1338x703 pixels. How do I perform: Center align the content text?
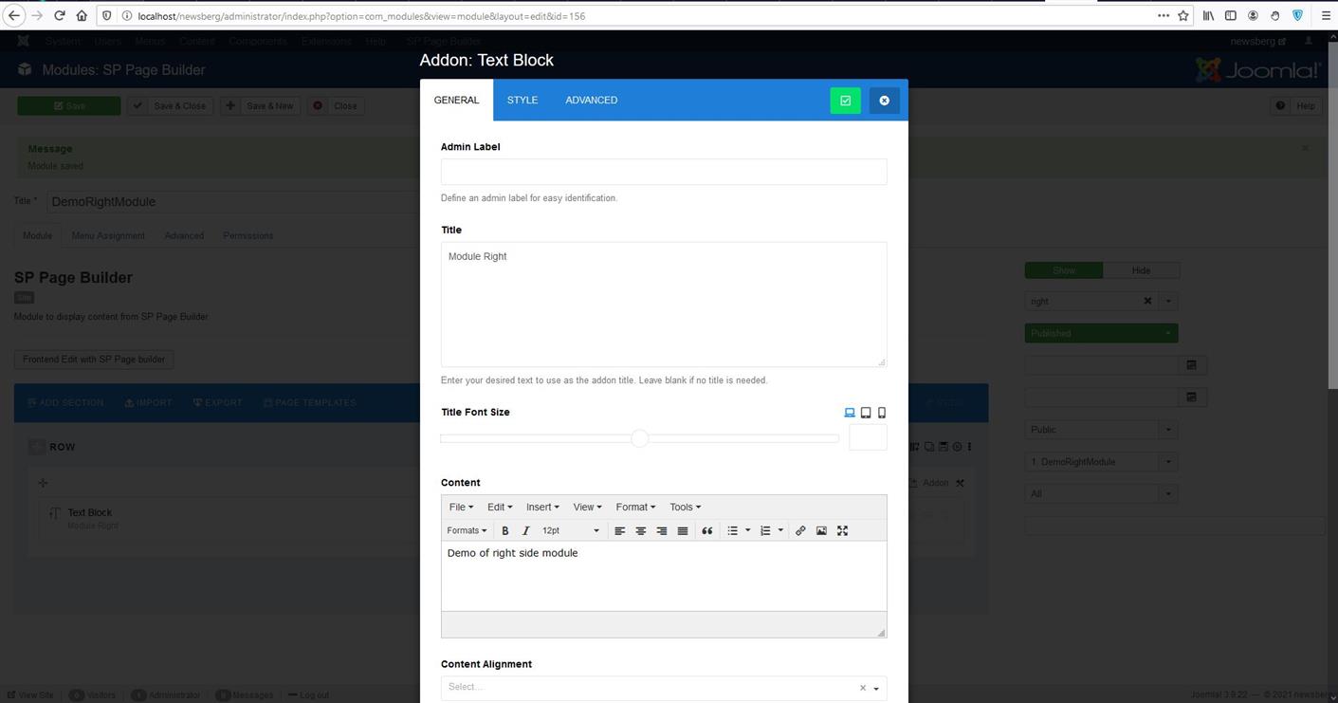click(640, 531)
